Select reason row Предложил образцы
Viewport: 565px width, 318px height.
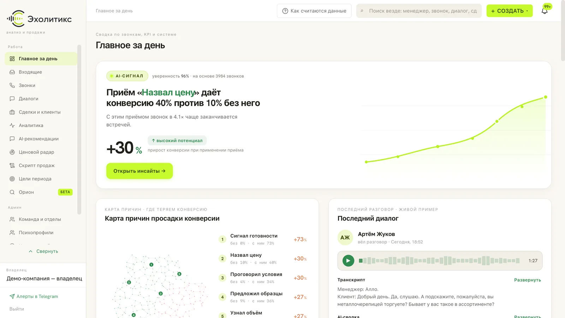click(263, 297)
